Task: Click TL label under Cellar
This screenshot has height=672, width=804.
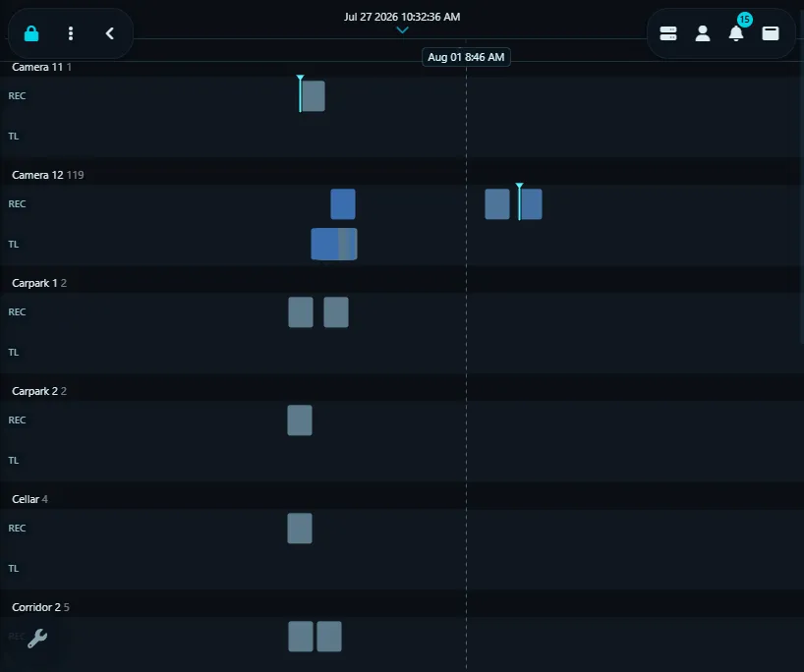Action: [x=14, y=569]
